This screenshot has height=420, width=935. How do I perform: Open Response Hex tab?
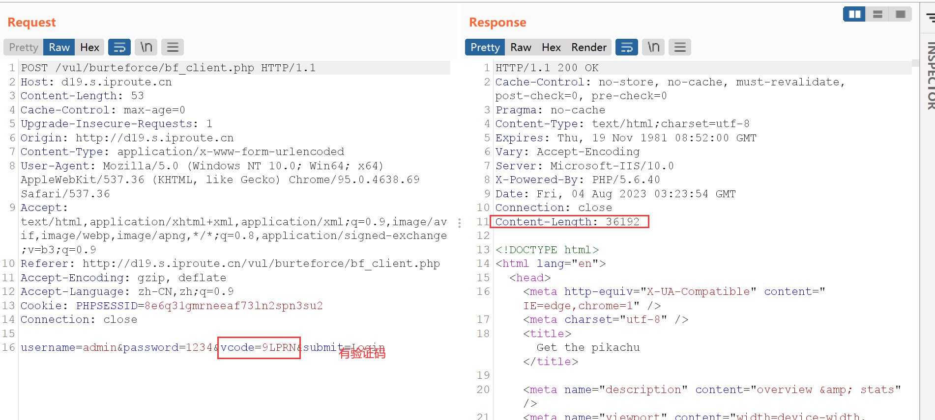pyautogui.click(x=551, y=47)
